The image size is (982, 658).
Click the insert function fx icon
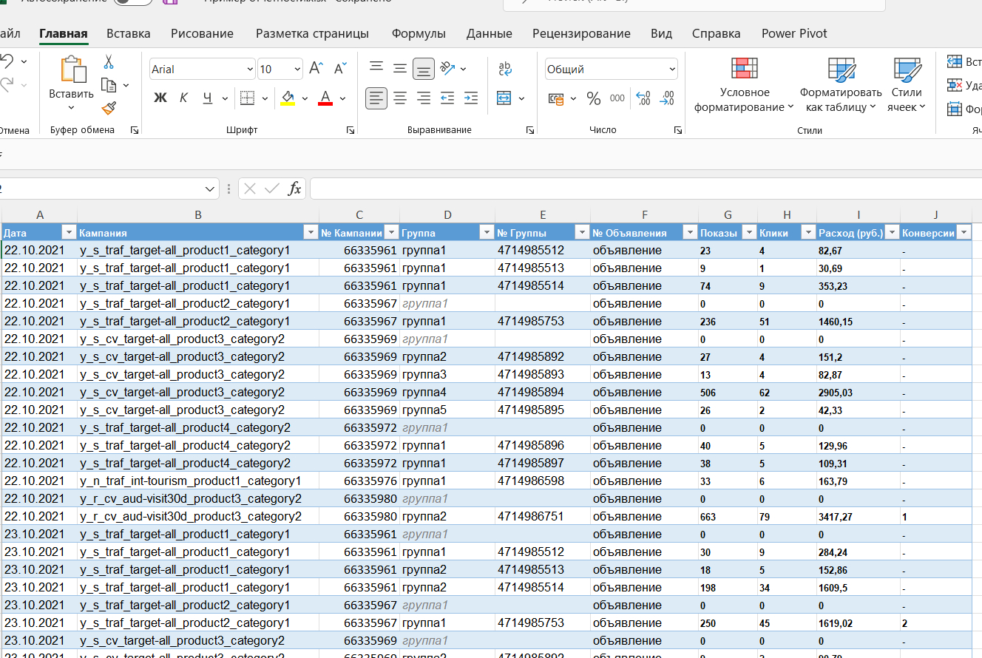tap(294, 189)
